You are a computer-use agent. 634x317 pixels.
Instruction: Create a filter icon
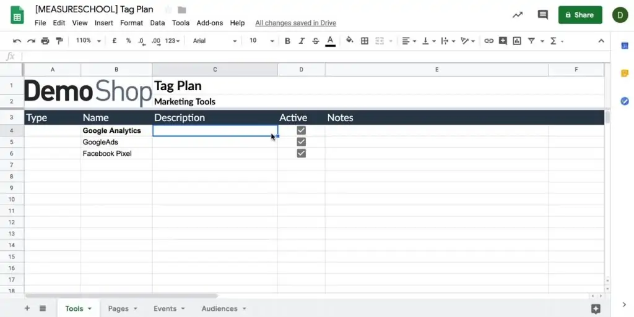pyautogui.click(x=531, y=41)
